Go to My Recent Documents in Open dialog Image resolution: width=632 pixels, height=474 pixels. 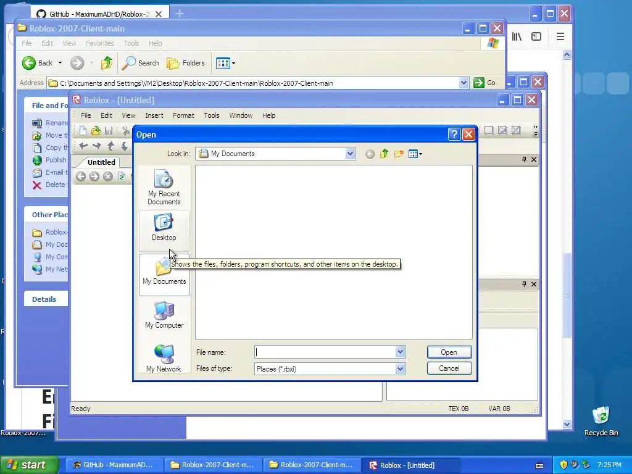coord(164,188)
